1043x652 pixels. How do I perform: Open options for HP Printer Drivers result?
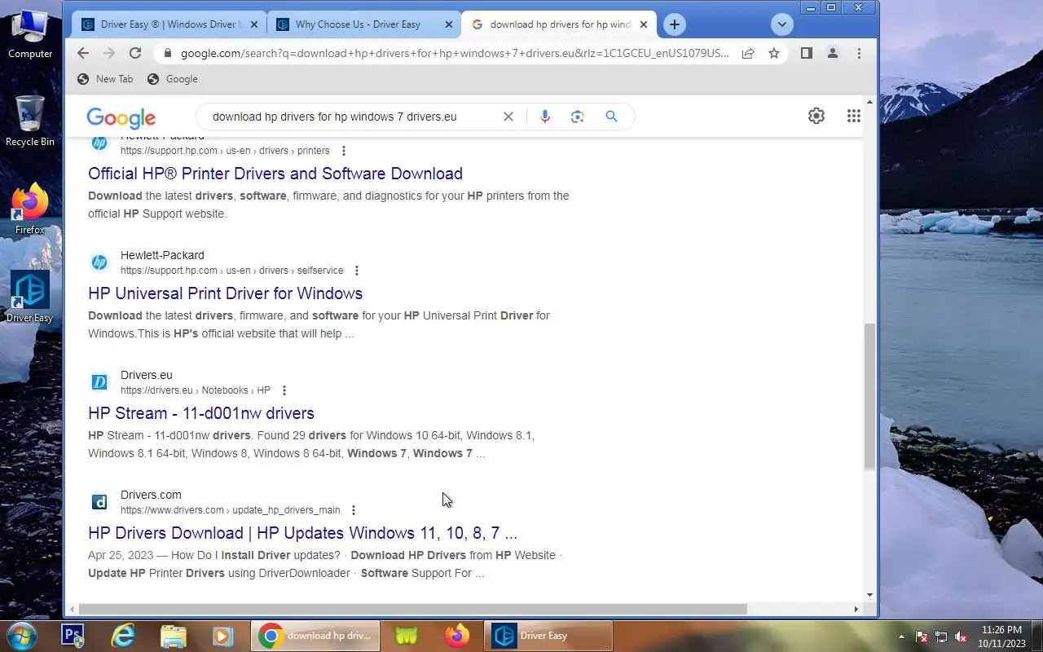[x=344, y=151]
